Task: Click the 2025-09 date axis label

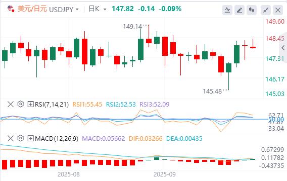Action: 165,174
